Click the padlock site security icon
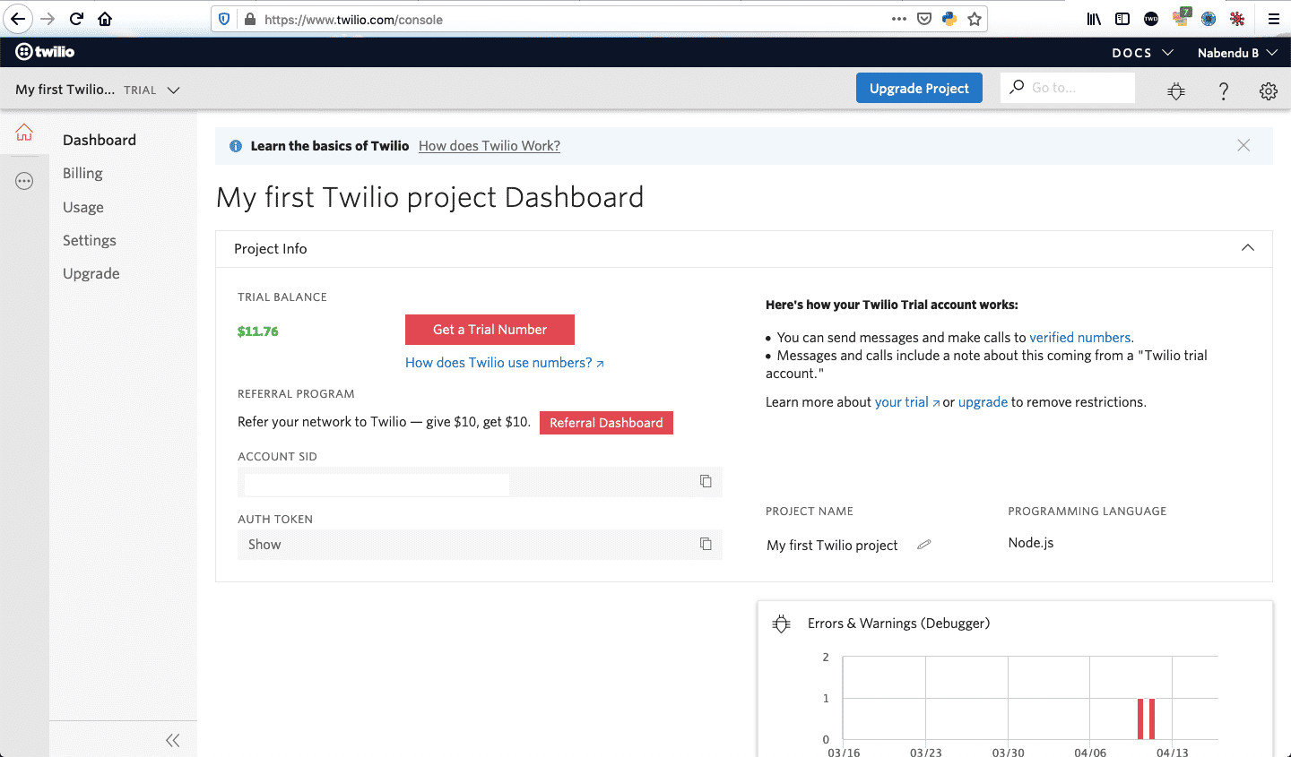Image resolution: width=1291 pixels, height=757 pixels. [x=249, y=19]
